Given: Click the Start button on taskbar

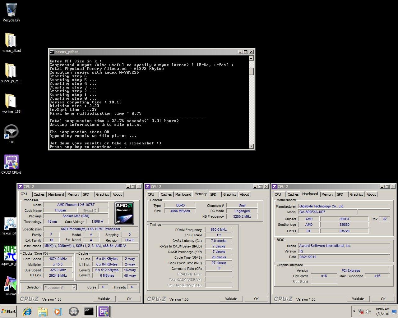Looking at the screenshot, I should pyautogui.click(x=9, y=311).
